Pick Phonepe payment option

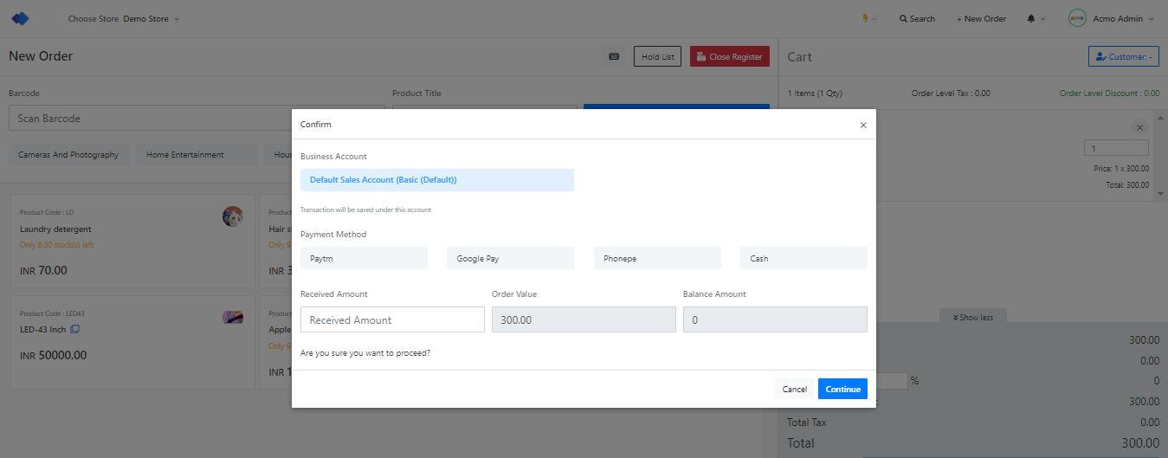(656, 258)
